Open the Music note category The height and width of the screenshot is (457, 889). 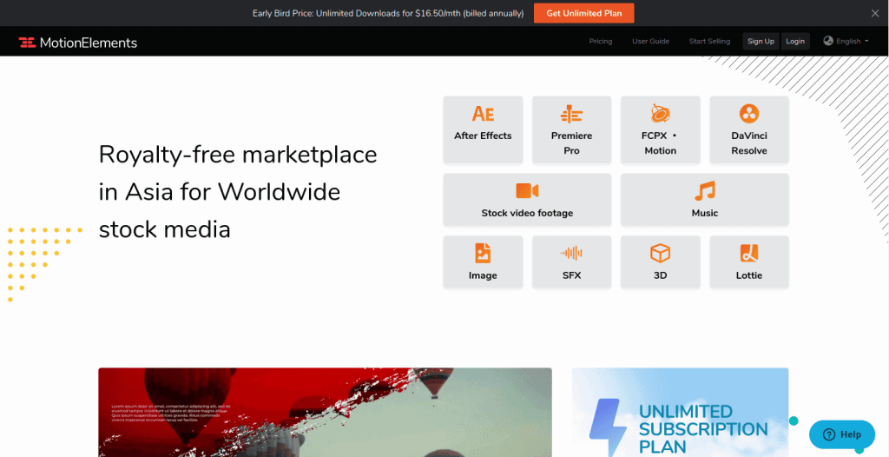point(704,192)
